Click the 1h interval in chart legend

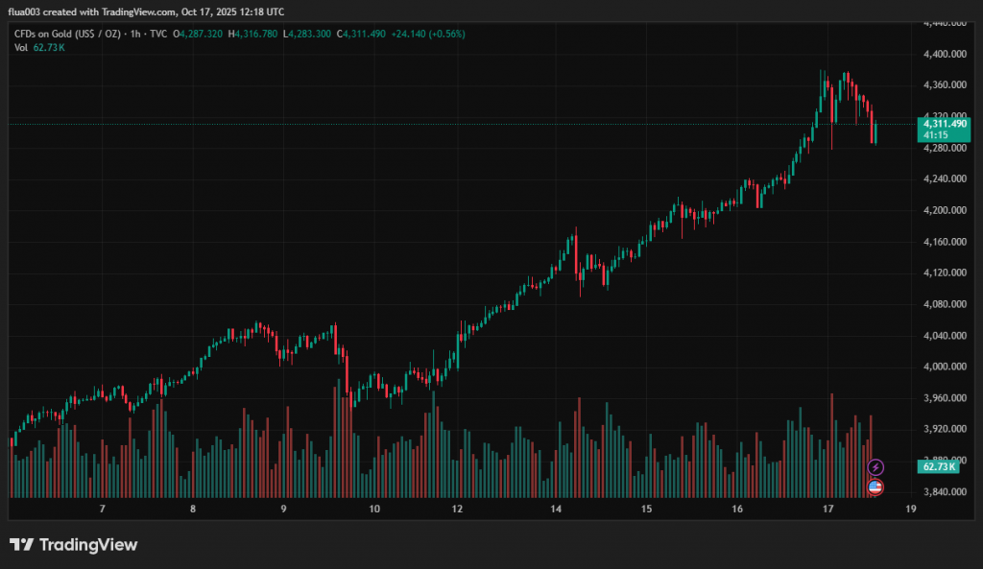(134, 34)
